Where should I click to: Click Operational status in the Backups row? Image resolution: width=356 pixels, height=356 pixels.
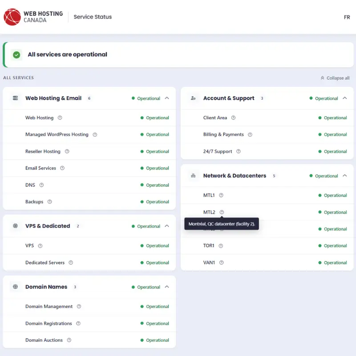click(x=154, y=202)
